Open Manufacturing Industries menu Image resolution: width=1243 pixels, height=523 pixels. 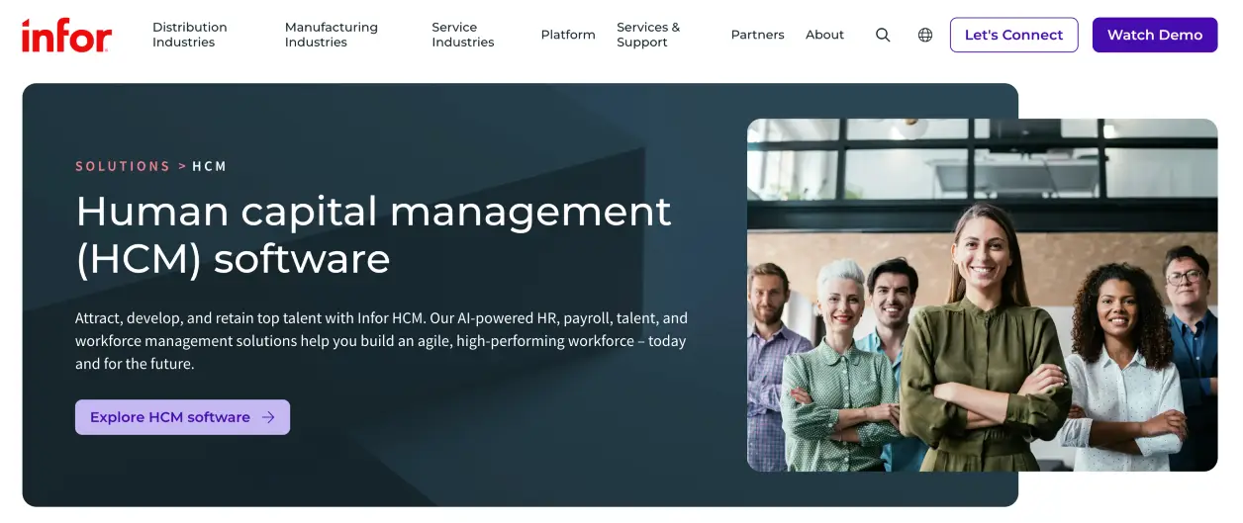[x=332, y=35]
